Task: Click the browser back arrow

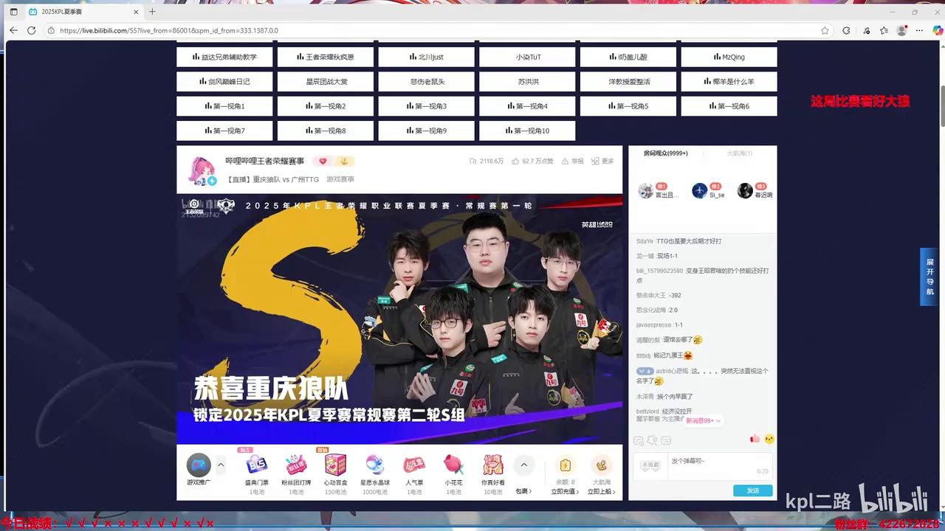Action: 13,30
